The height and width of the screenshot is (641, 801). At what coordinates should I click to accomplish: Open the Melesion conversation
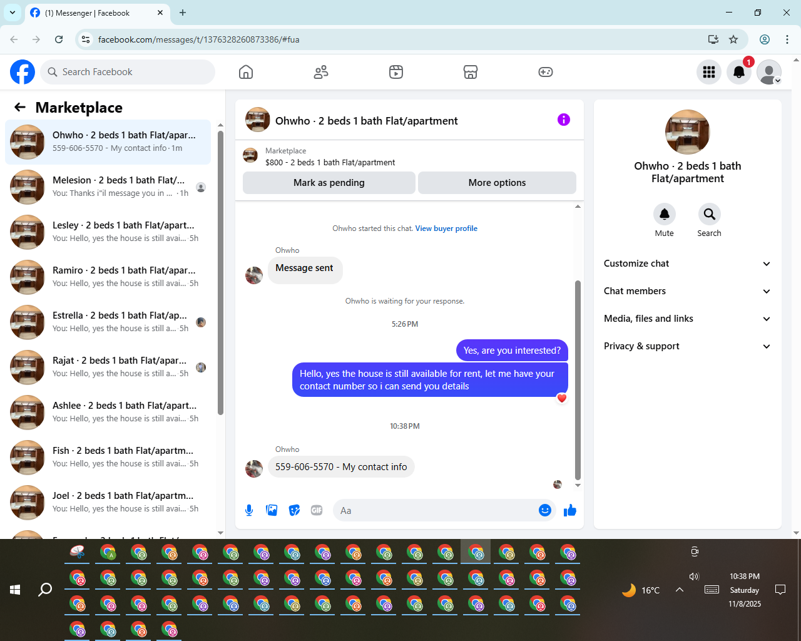pyautogui.click(x=108, y=187)
